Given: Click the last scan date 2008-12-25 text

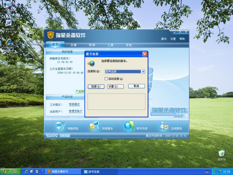Looking at the screenshot, I should 70,73.
